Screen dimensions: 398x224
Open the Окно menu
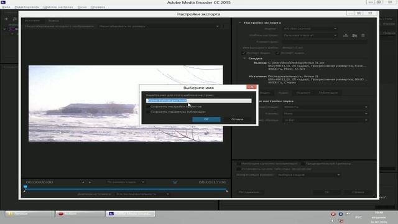point(82,7)
